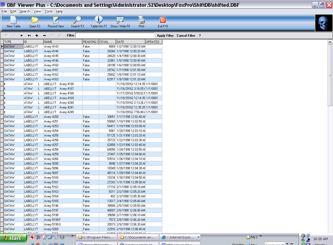Image resolution: width=333 pixels, height=245 pixels.
Task: Jump to last record navigation button
Action: pos(29,36)
